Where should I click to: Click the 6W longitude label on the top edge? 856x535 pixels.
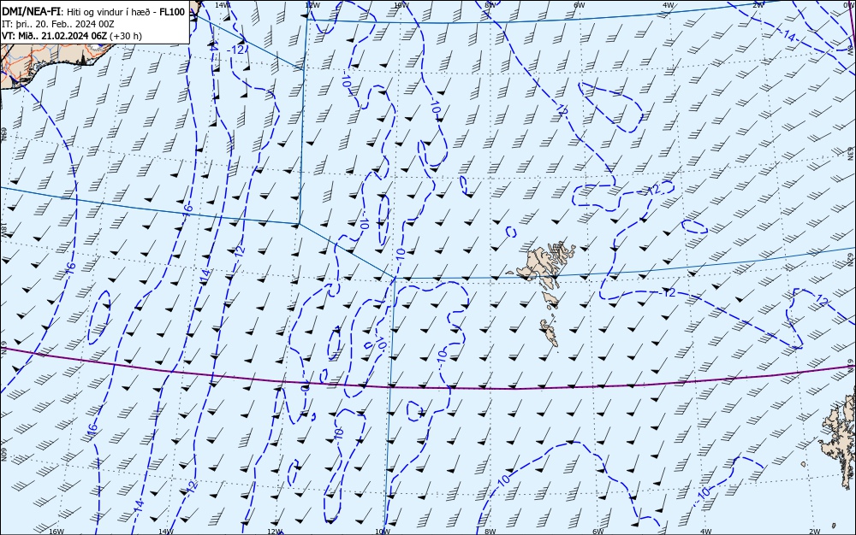579,5
